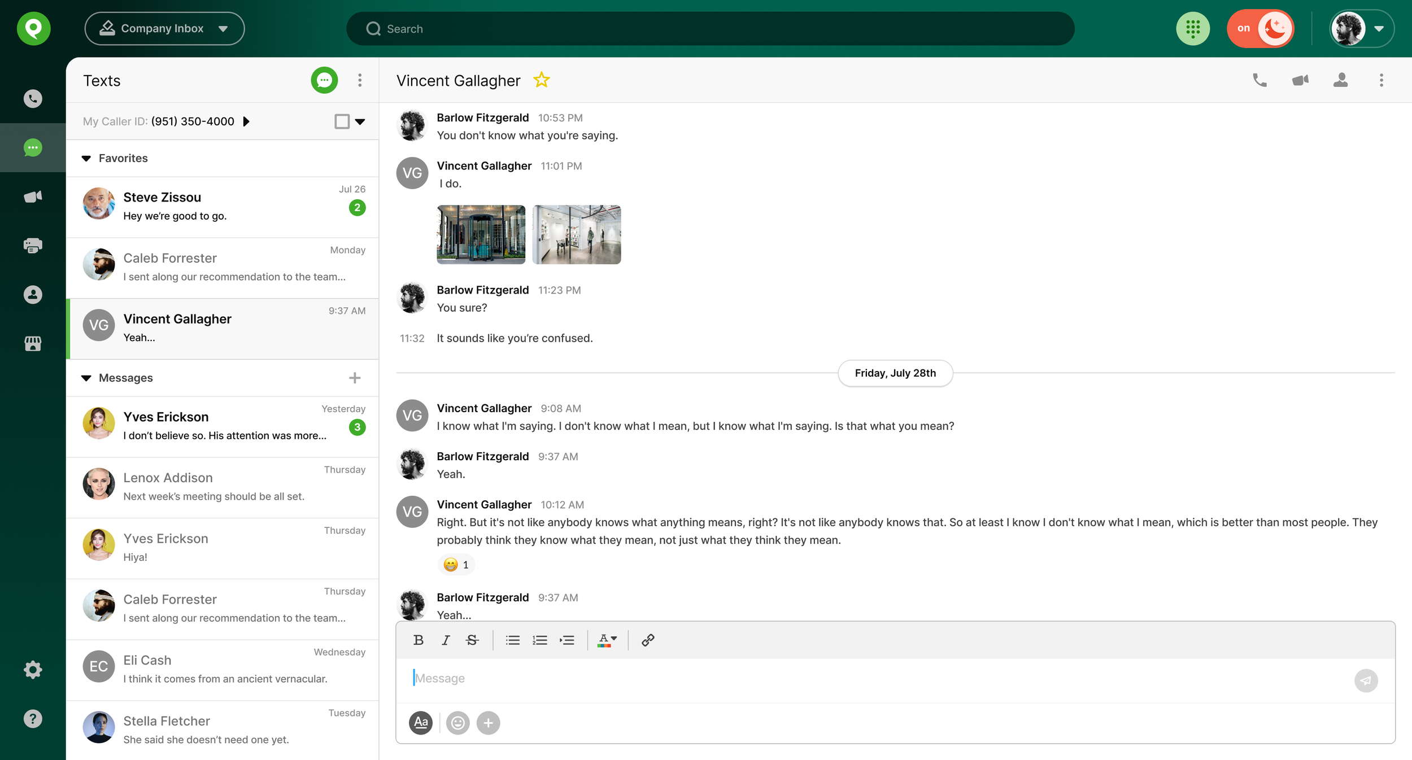The height and width of the screenshot is (760, 1412).
Task: Open the emoji picker
Action: click(457, 723)
